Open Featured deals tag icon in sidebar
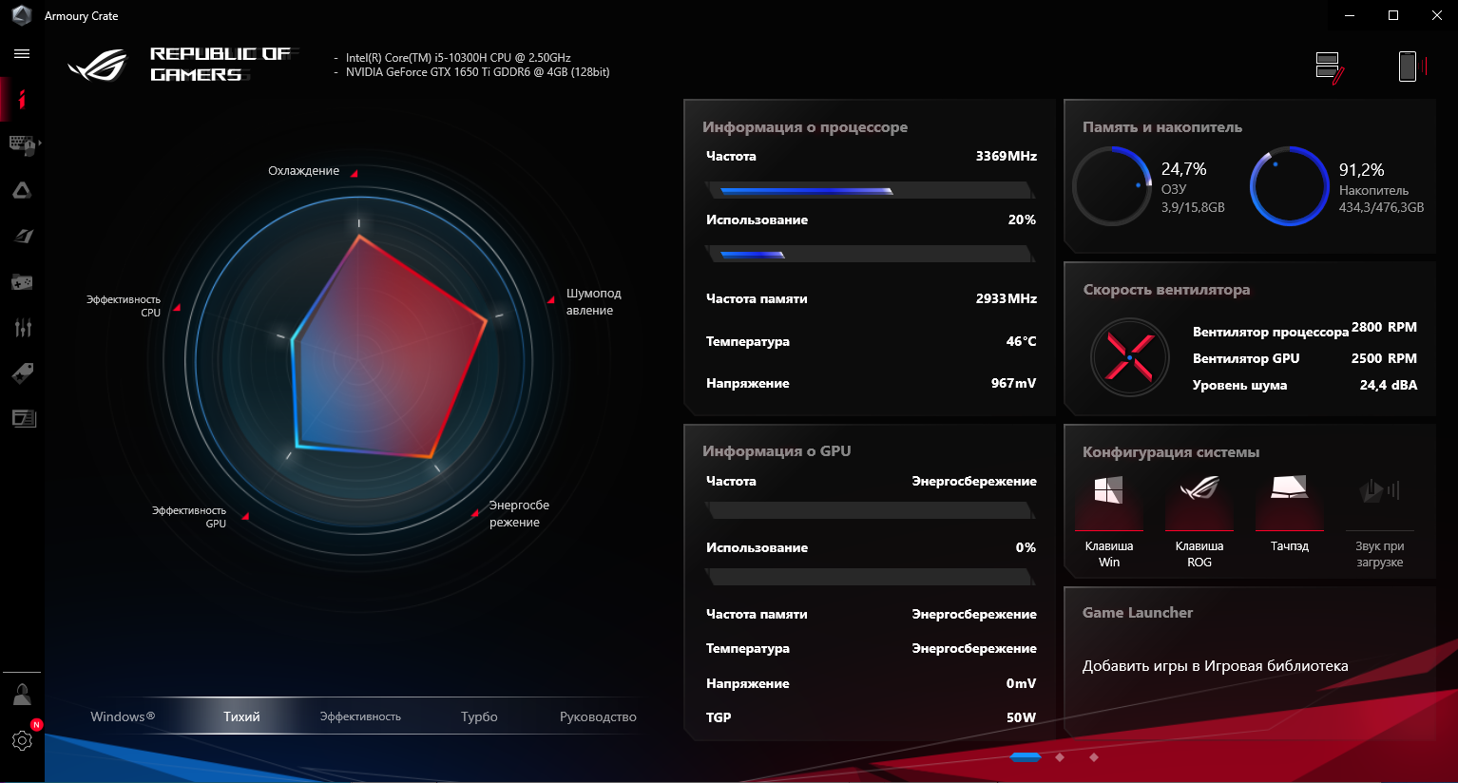This screenshot has width=1458, height=783. tap(22, 372)
